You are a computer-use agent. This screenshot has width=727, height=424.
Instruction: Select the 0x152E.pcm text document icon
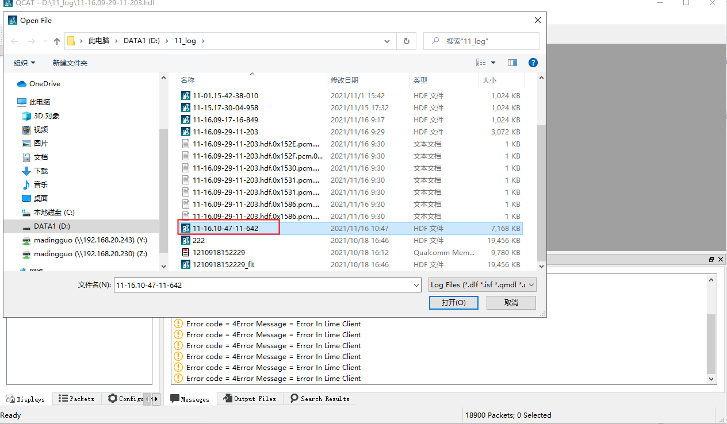[x=186, y=144]
